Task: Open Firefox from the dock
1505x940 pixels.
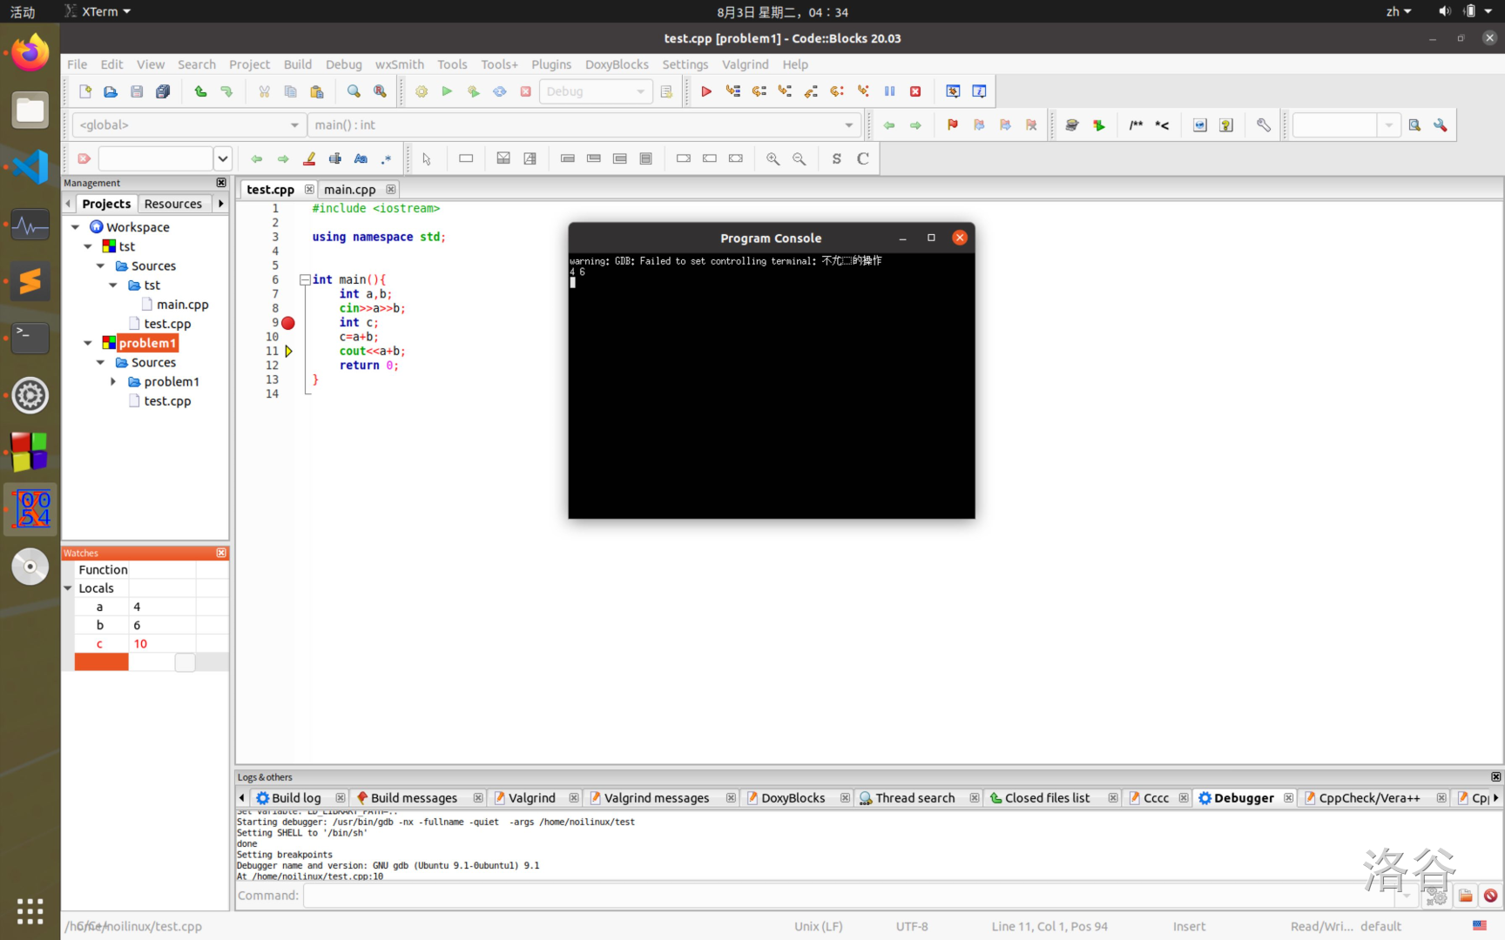Action: tap(30, 52)
